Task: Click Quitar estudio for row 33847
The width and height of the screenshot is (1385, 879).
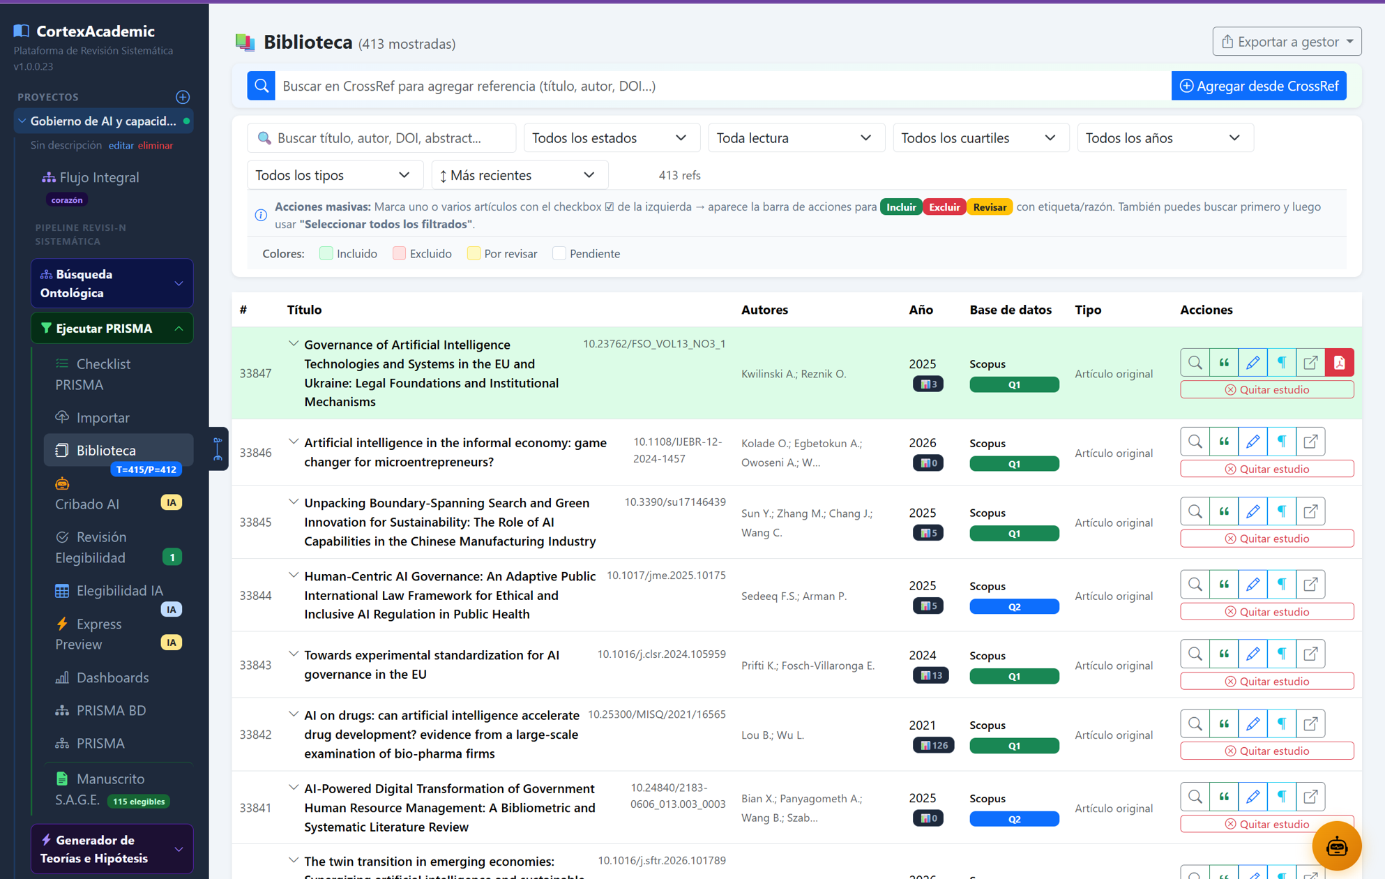Action: 1266,389
